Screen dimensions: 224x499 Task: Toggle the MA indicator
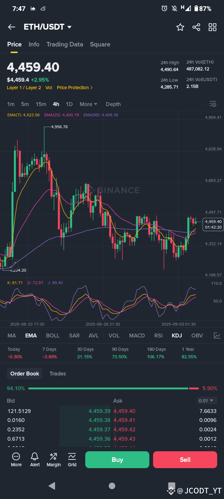pyautogui.click(x=12, y=336)
